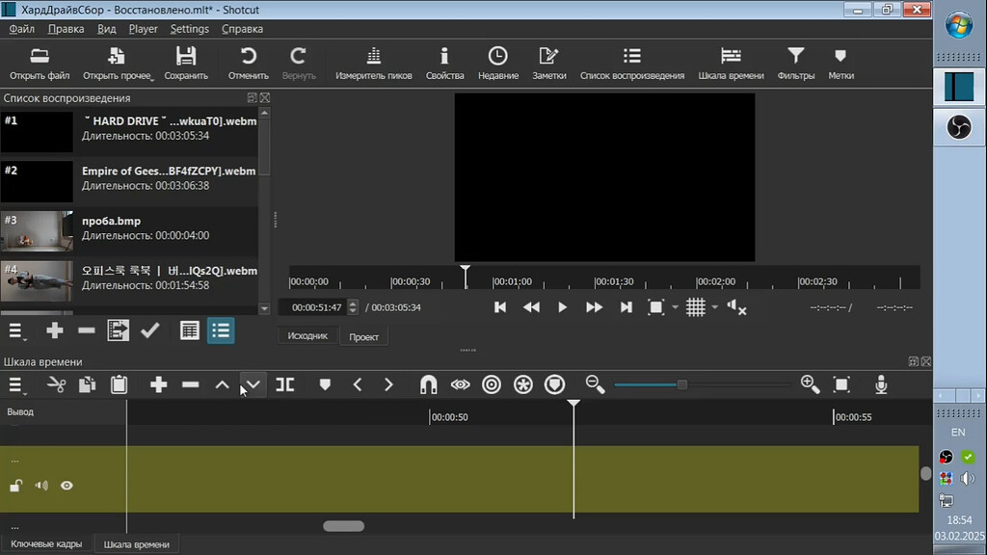Hide the track using the eye icon

point(67,486)
